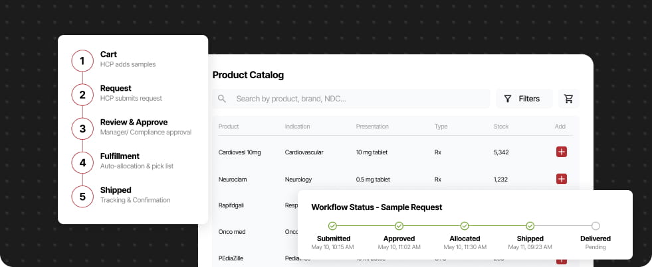Open the Filters button
The image size is (652, 267).
click(524, 99)
